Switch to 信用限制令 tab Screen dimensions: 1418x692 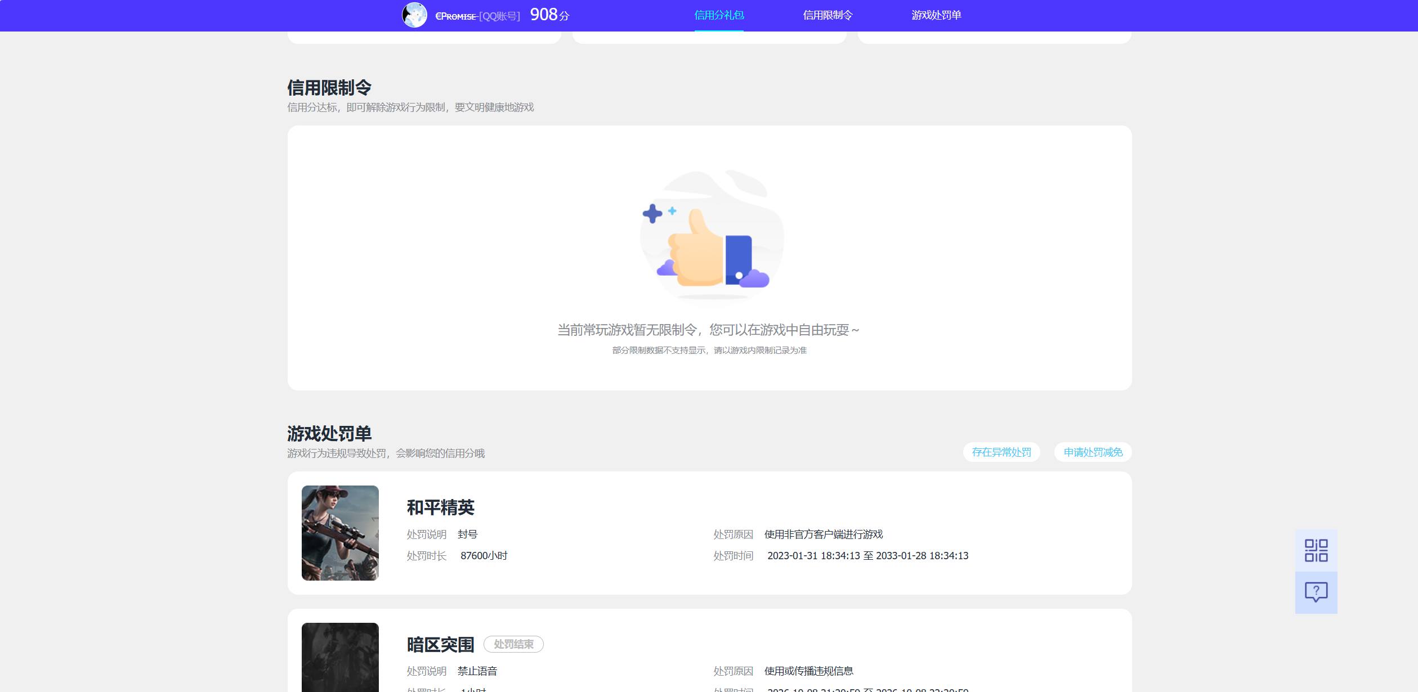tap(827, 15)
